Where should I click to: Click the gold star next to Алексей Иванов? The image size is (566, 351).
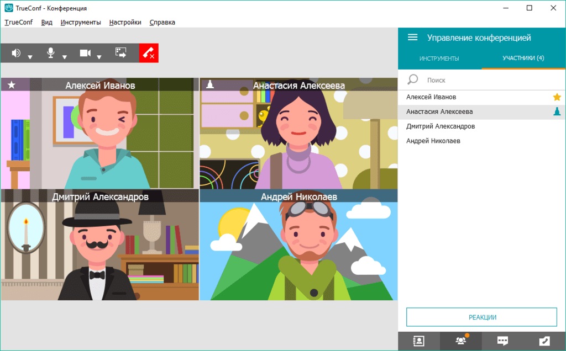point(557,97)
